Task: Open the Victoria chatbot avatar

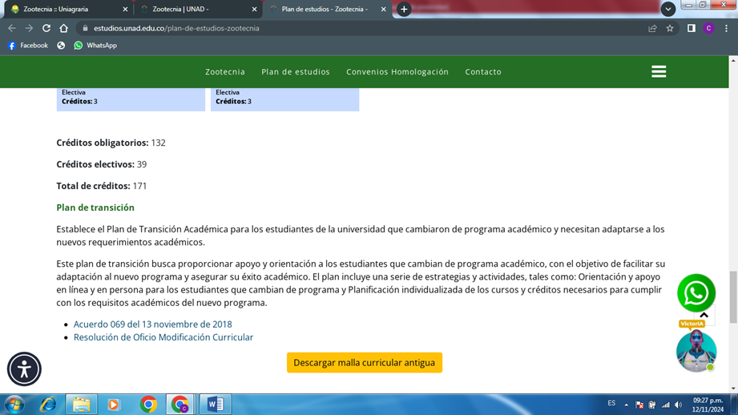Action: 695,351
